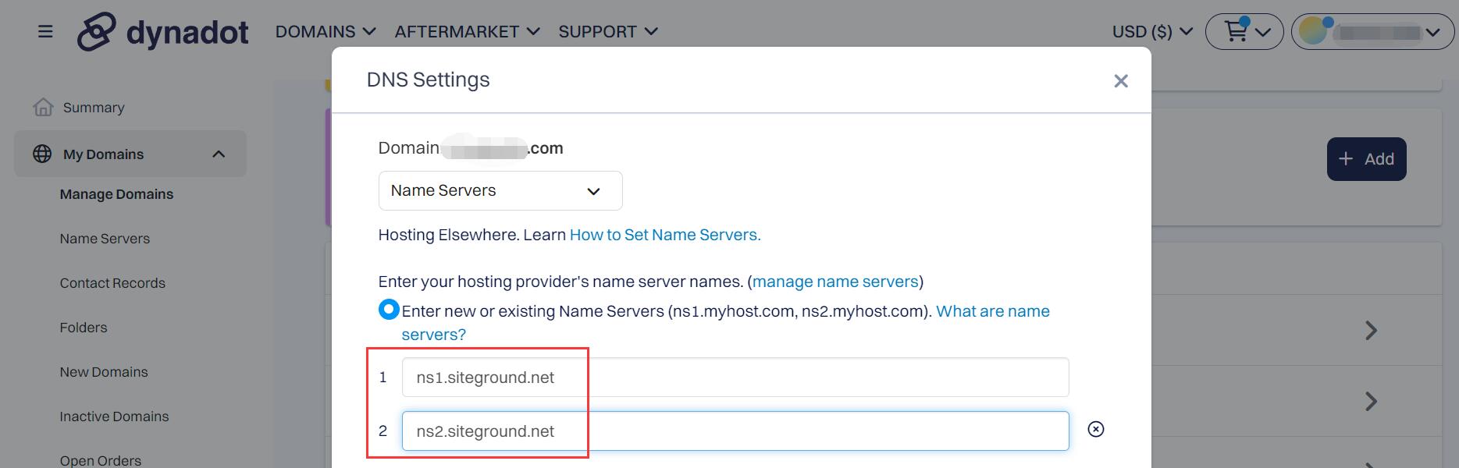Open Folders in sidebar

(84, 328)
